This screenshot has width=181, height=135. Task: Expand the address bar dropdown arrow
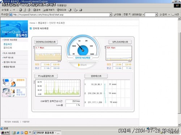(110, 15)
